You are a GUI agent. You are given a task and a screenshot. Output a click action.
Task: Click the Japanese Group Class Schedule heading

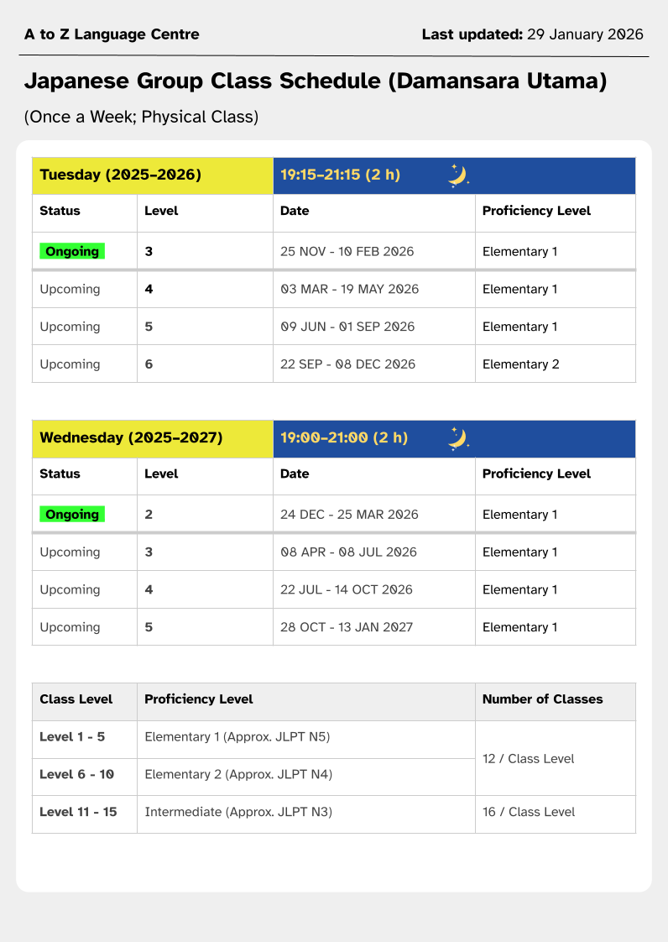pos(316,81)
